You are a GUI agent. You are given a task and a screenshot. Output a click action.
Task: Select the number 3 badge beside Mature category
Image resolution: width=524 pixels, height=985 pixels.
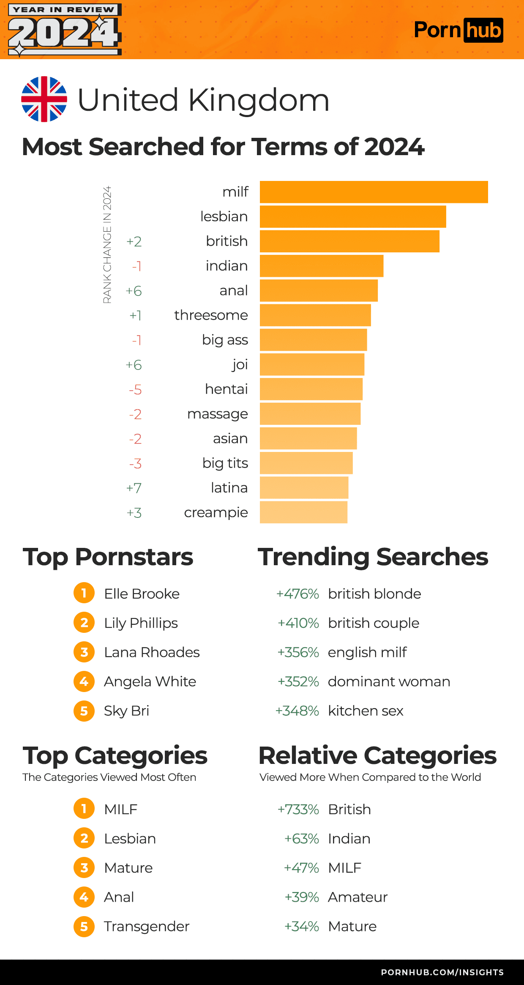(84, 867)
